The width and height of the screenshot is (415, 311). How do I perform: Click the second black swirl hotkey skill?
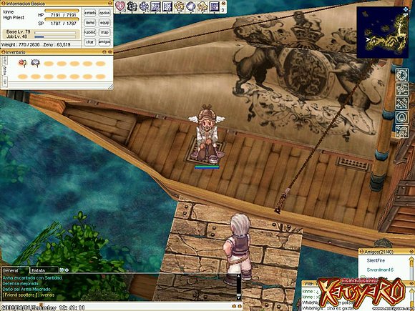pos(132,6)
